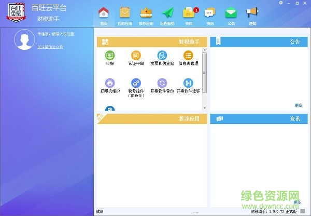Follow the 关注微信公众号 link

click(50, 47)
